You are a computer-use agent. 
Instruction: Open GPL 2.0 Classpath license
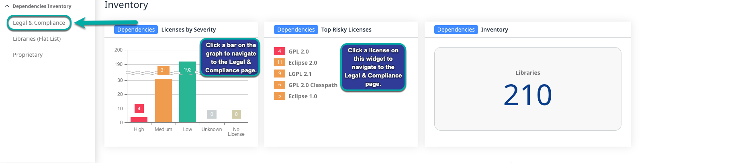pos(313,85)
